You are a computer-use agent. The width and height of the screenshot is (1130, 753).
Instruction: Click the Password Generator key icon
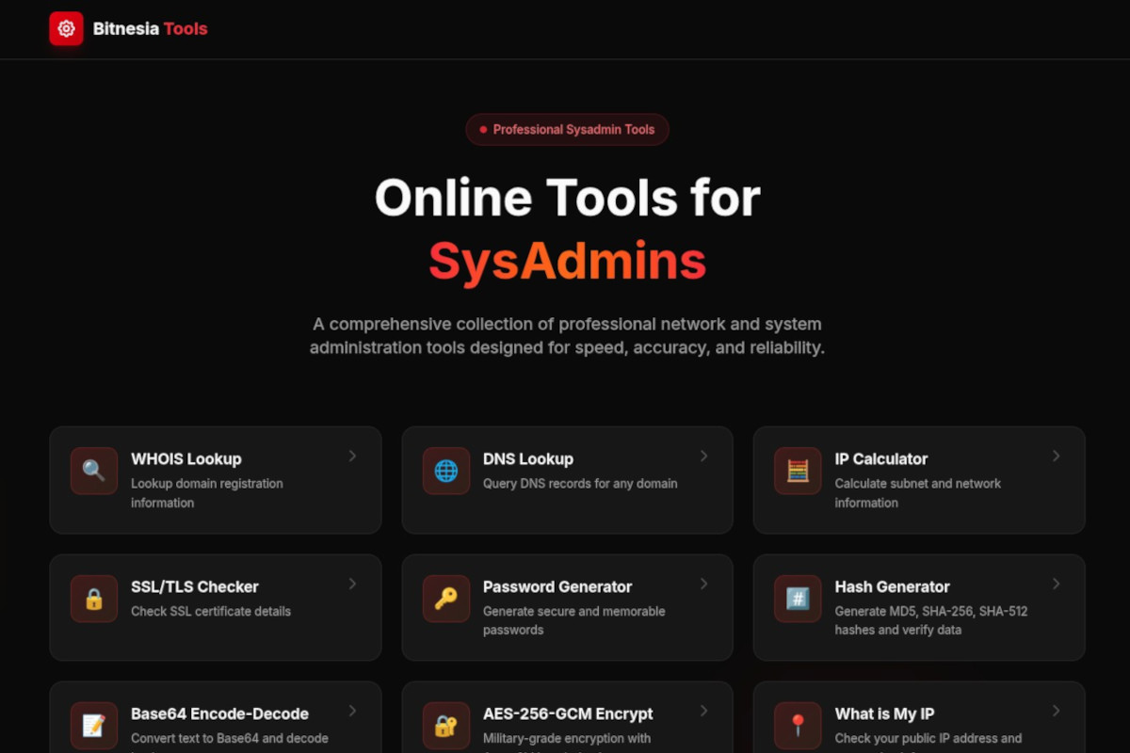[x=446, y=599]
